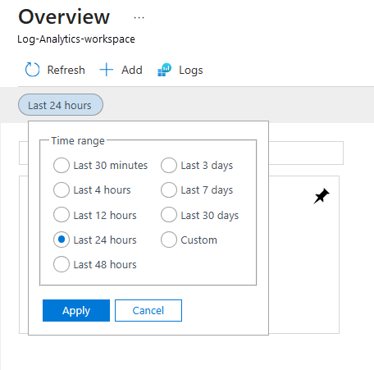Click the Logs toolbar label
This screenshot has height=370, width=374.
point(191,71)
